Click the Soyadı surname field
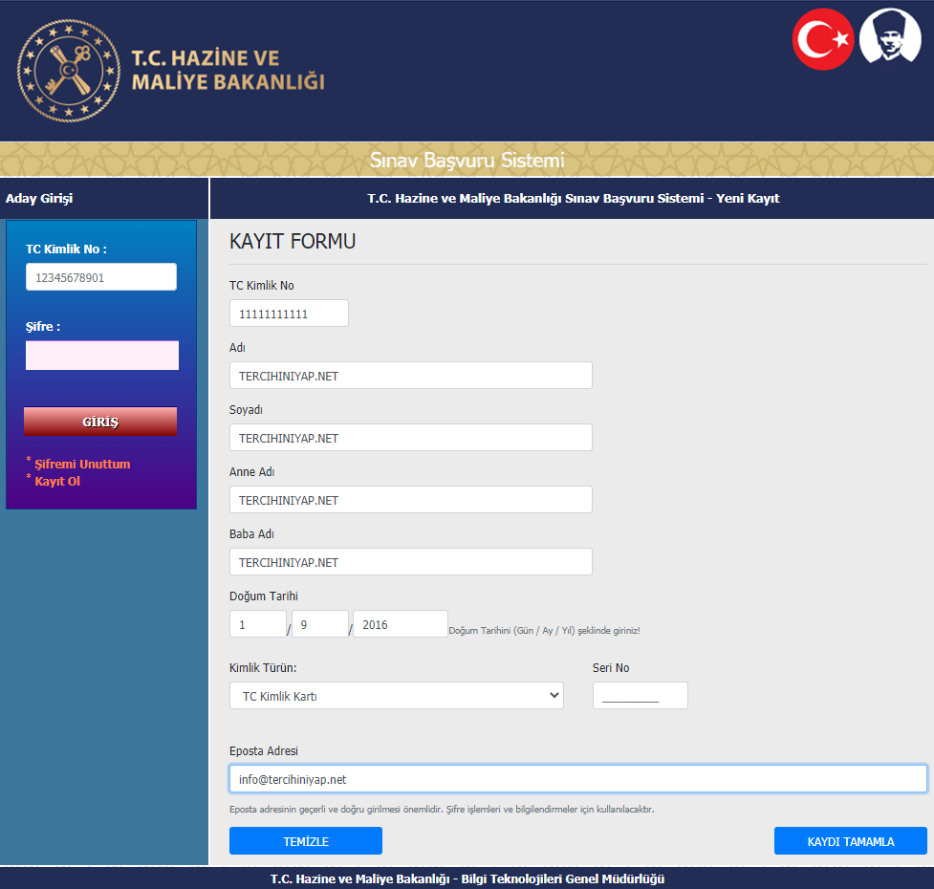 click(x=410, y=438)
